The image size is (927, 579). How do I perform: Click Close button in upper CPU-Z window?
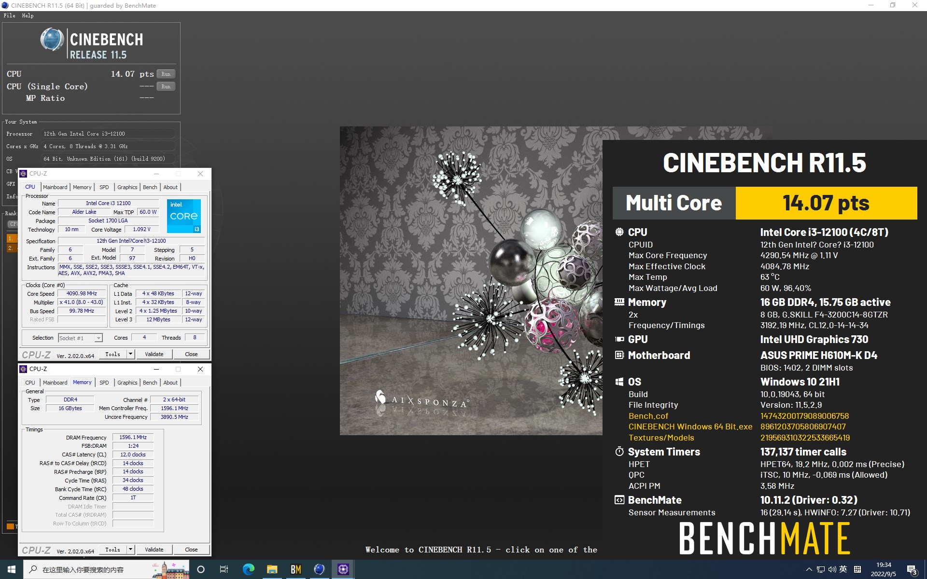pos(191,354)
